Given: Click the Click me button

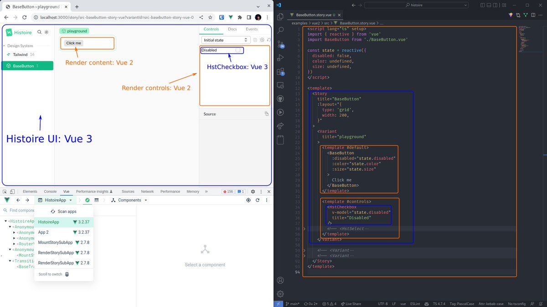Looking at the screenshot, I should (x=73, y=43).
